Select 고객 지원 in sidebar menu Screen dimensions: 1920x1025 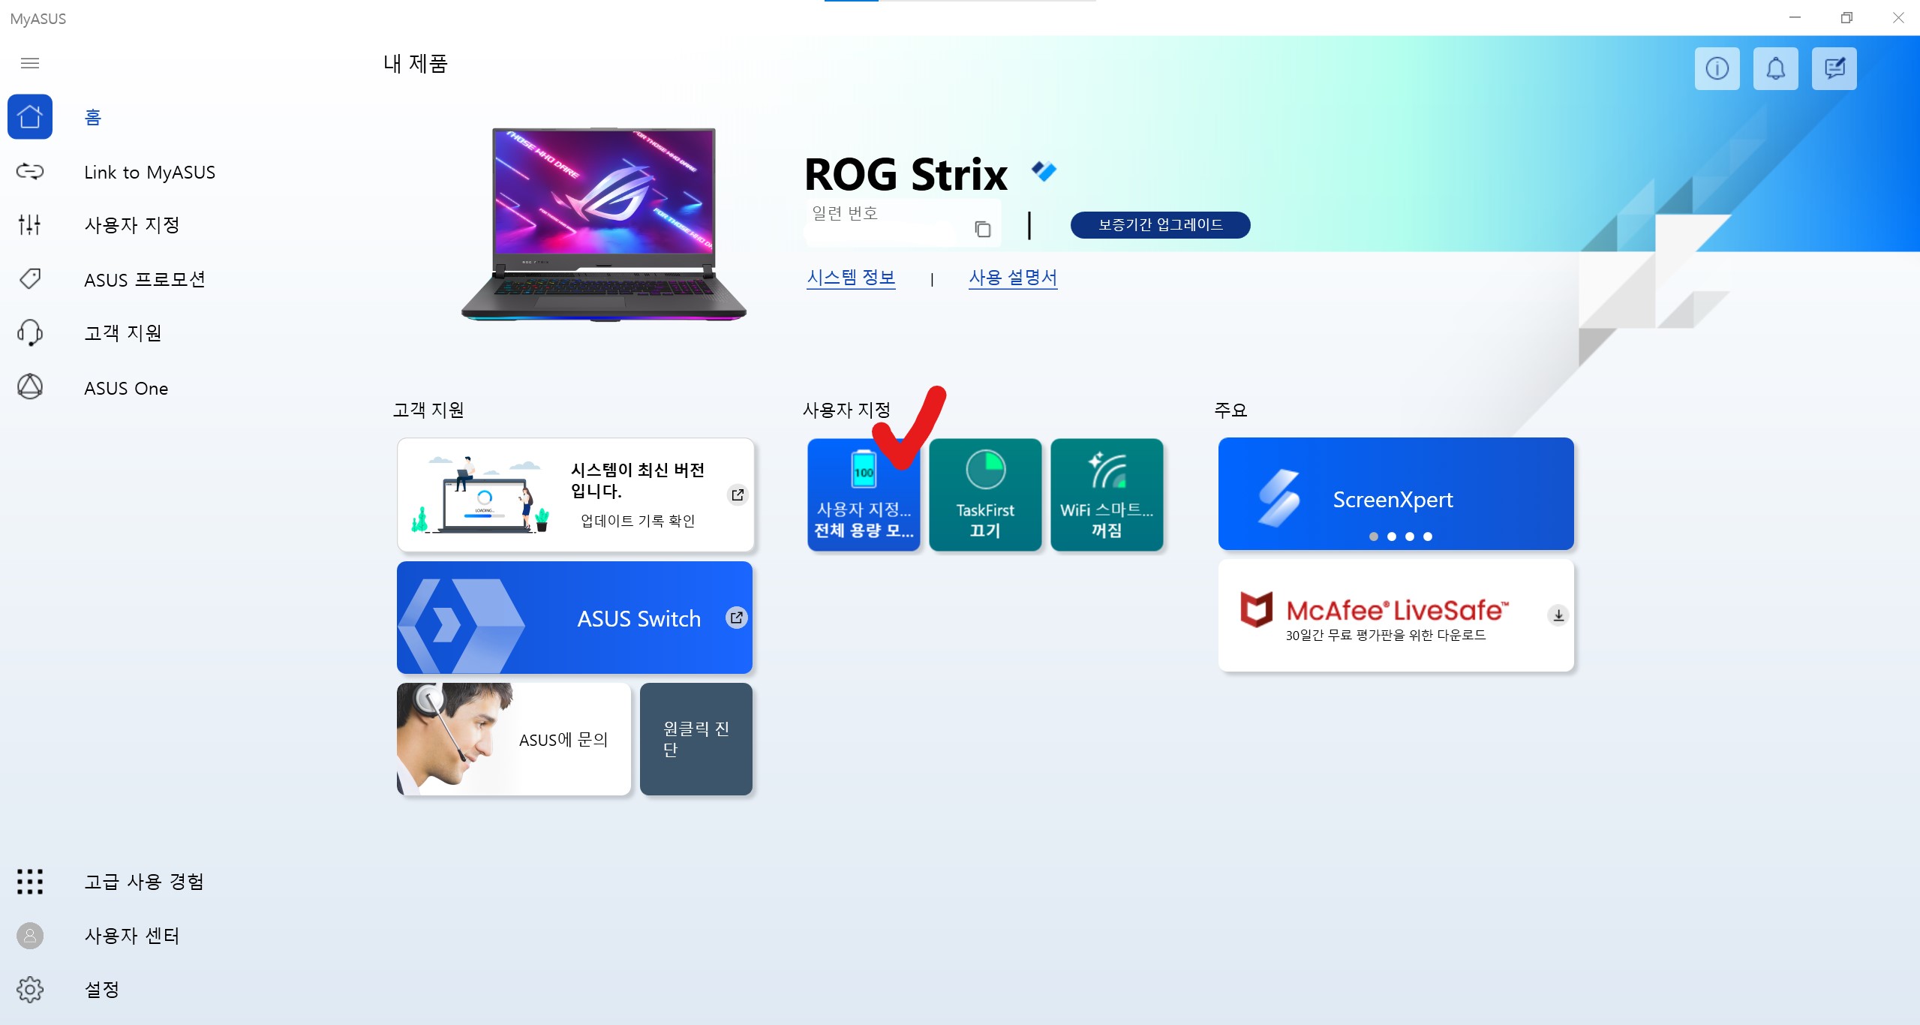point(123,333)
